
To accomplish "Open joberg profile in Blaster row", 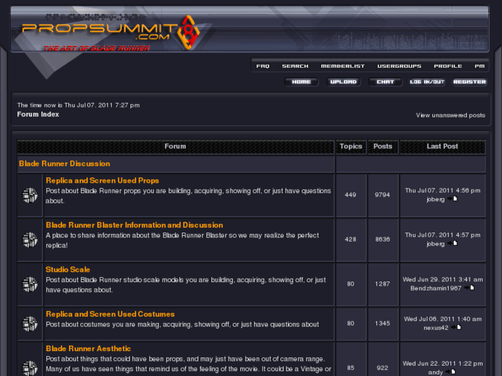I will [x=436, y=244].
